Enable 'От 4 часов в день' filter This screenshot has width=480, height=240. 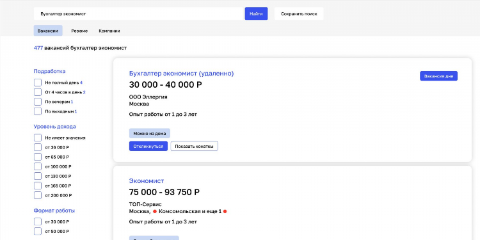coord(38,92)
